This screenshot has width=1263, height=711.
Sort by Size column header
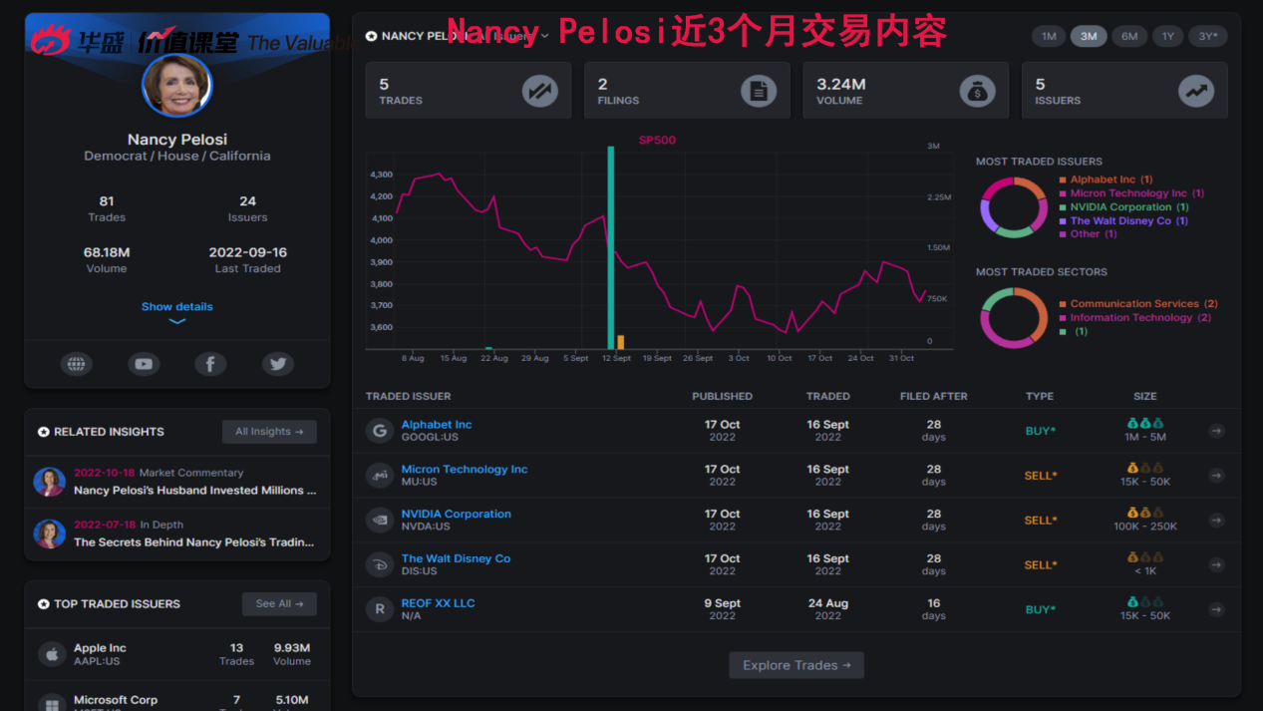(x=1145, y=396)
